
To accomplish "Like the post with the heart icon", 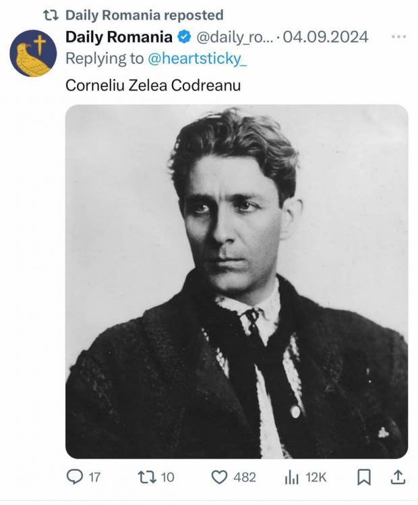I will pyautogui.click(x=219, y=477).
